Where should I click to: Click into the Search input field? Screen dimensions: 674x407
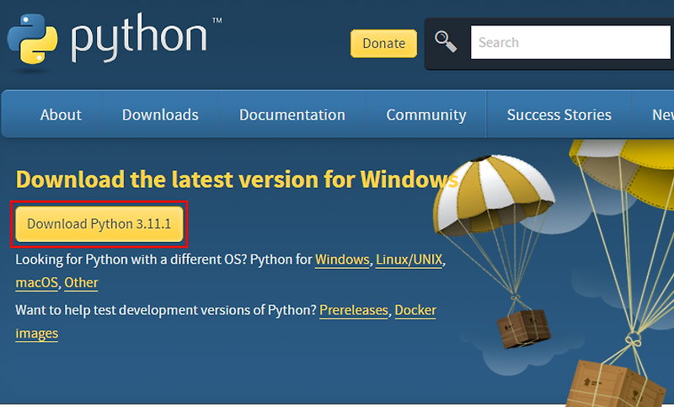572,42
